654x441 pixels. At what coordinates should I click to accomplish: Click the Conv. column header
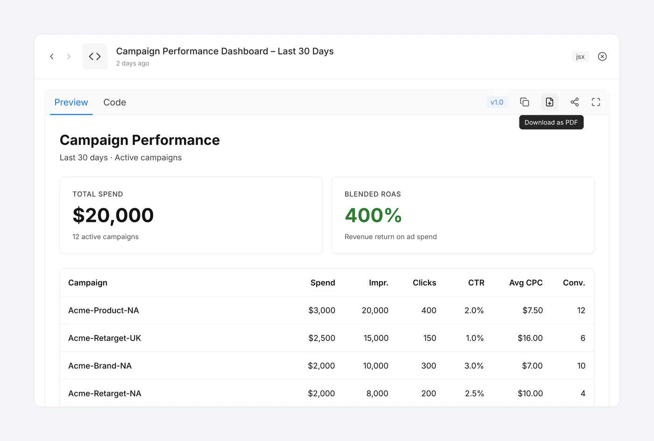574,283
